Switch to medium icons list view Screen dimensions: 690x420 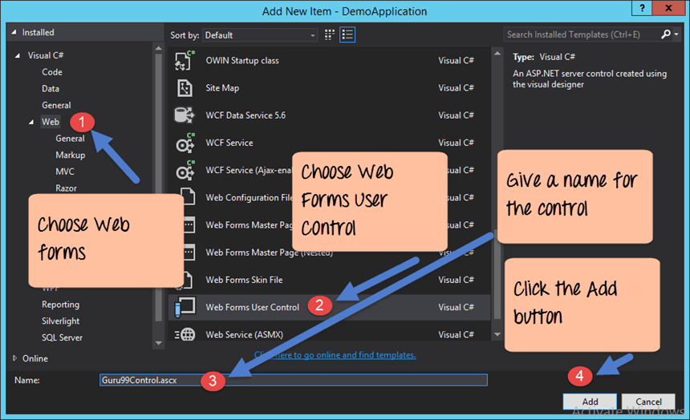click(347, 35)
